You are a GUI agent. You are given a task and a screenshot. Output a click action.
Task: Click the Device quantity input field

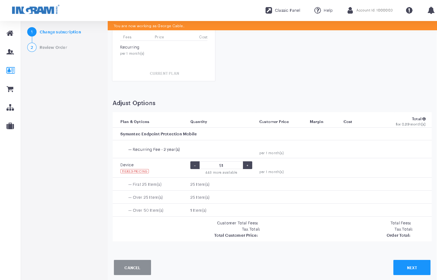tap(221, 165)
